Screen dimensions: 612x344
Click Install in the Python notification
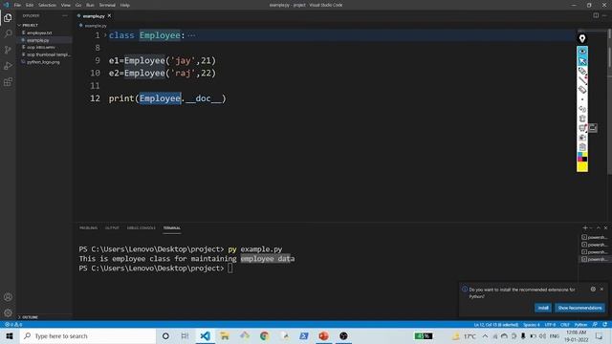click(x=543, y=308)
